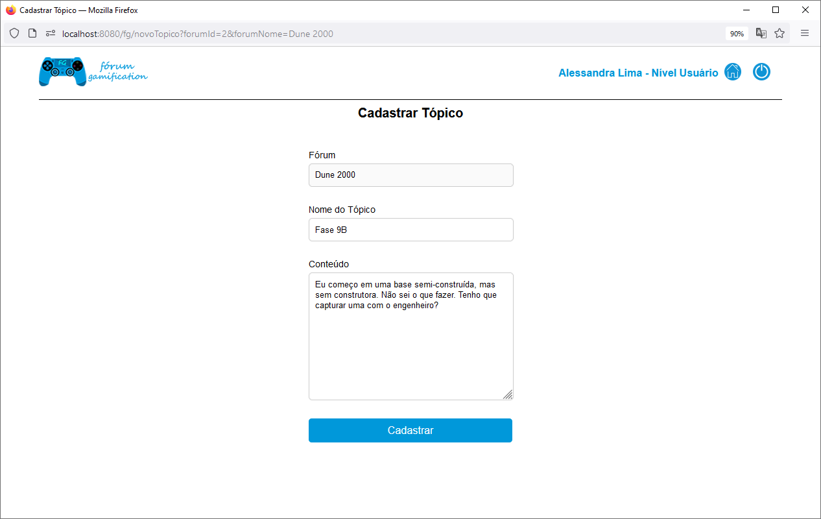Open Firefox shield tracking protection icon
Viewport: 821px width, 519px height.
[14, 33]
